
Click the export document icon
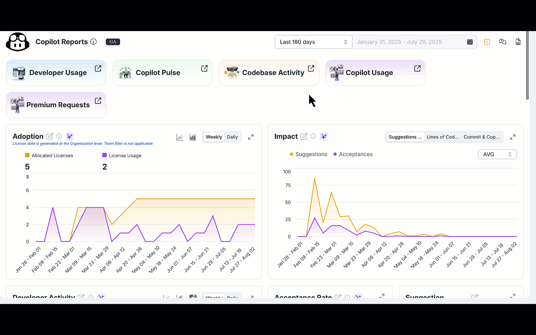tap(518, 42)
